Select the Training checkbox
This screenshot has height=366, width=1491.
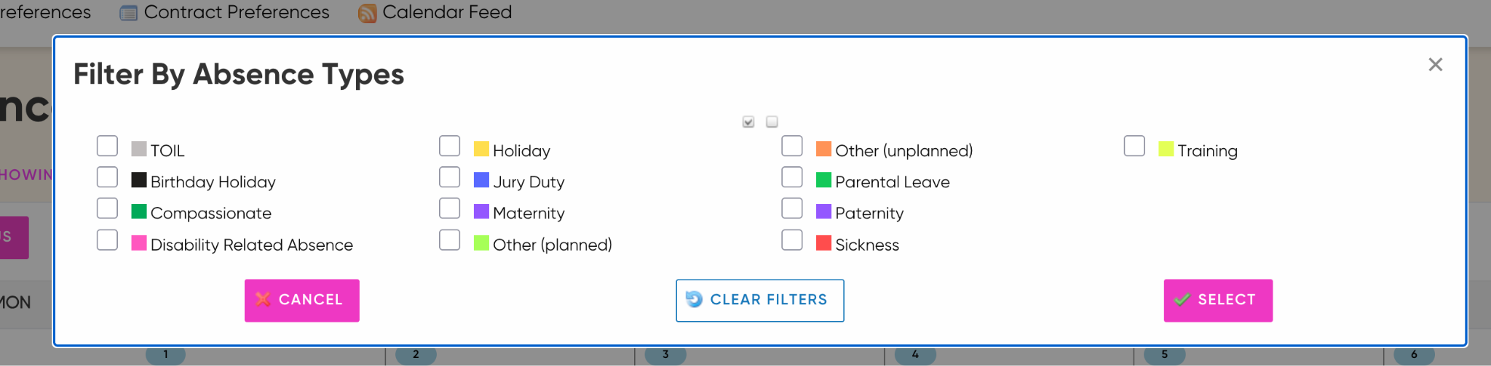click(1134, 146)
